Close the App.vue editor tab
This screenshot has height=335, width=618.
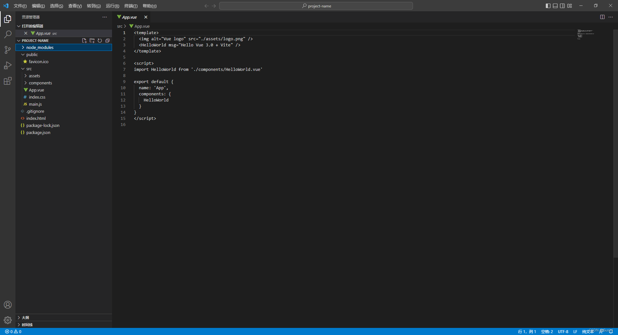click(x=146, y=17)
